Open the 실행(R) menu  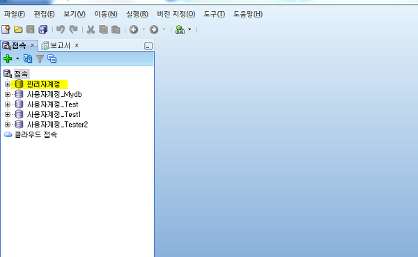(x=137, y=14)
